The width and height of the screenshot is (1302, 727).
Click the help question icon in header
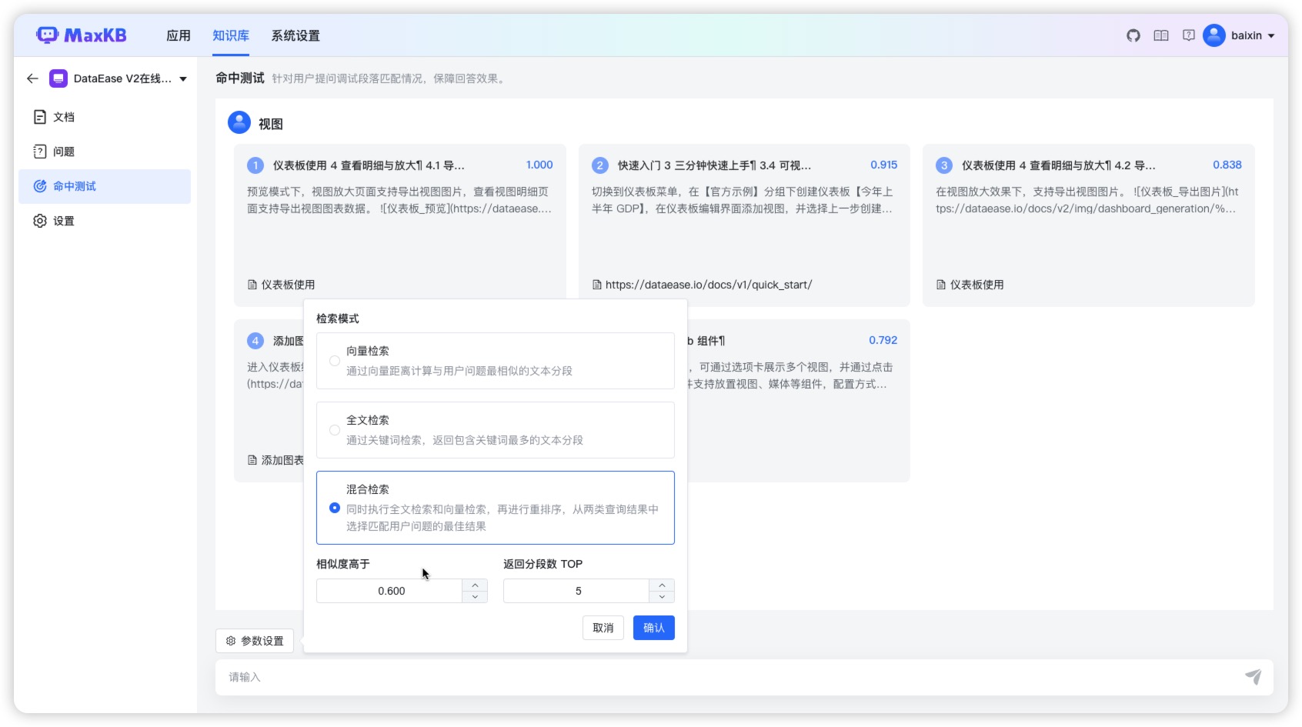click(1189, 35)
